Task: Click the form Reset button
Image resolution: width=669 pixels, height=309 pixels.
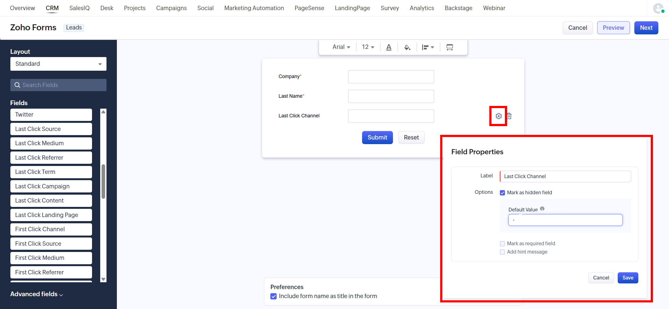Action: pos(411,138)
